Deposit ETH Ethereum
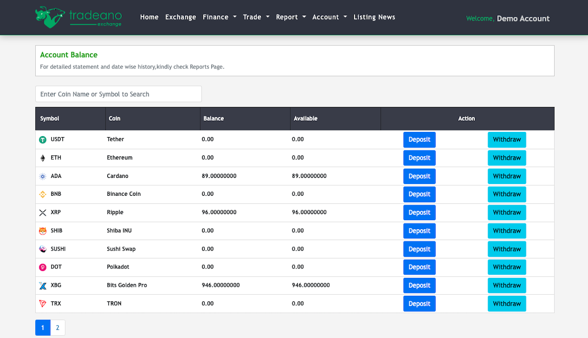The image size is (588, 338). click(420, 158)
